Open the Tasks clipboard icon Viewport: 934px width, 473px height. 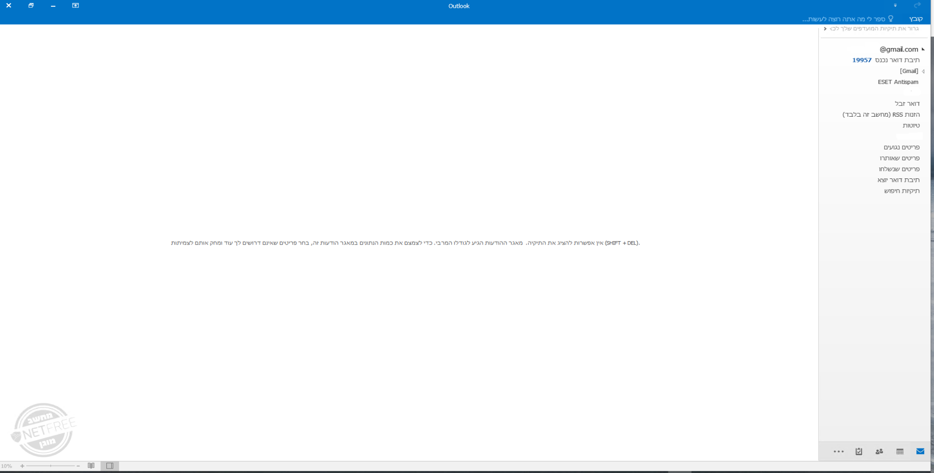(859, 451)
